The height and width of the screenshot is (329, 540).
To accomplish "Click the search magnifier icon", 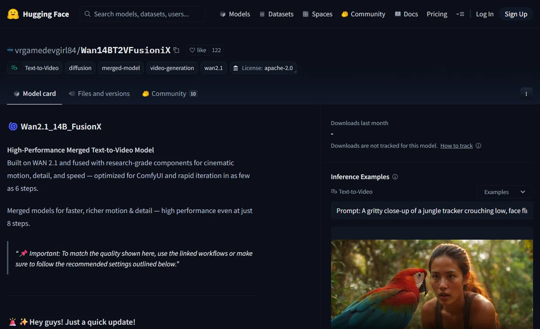I will pyautogui.click(x=88, y=14).
